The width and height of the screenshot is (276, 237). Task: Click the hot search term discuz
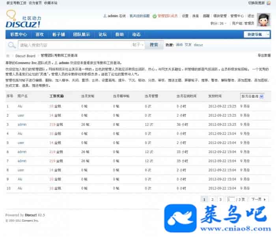(x=198, y=45)
